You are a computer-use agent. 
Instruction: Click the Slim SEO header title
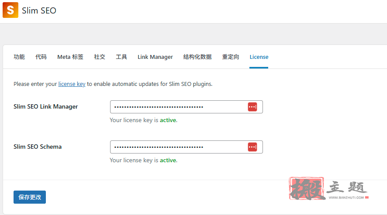39,10
